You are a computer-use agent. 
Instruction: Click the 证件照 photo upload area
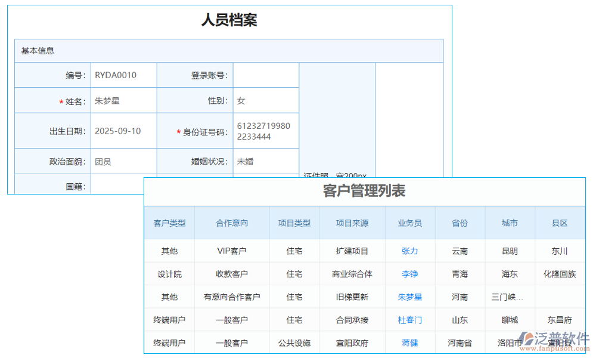(x=337, y=119)
